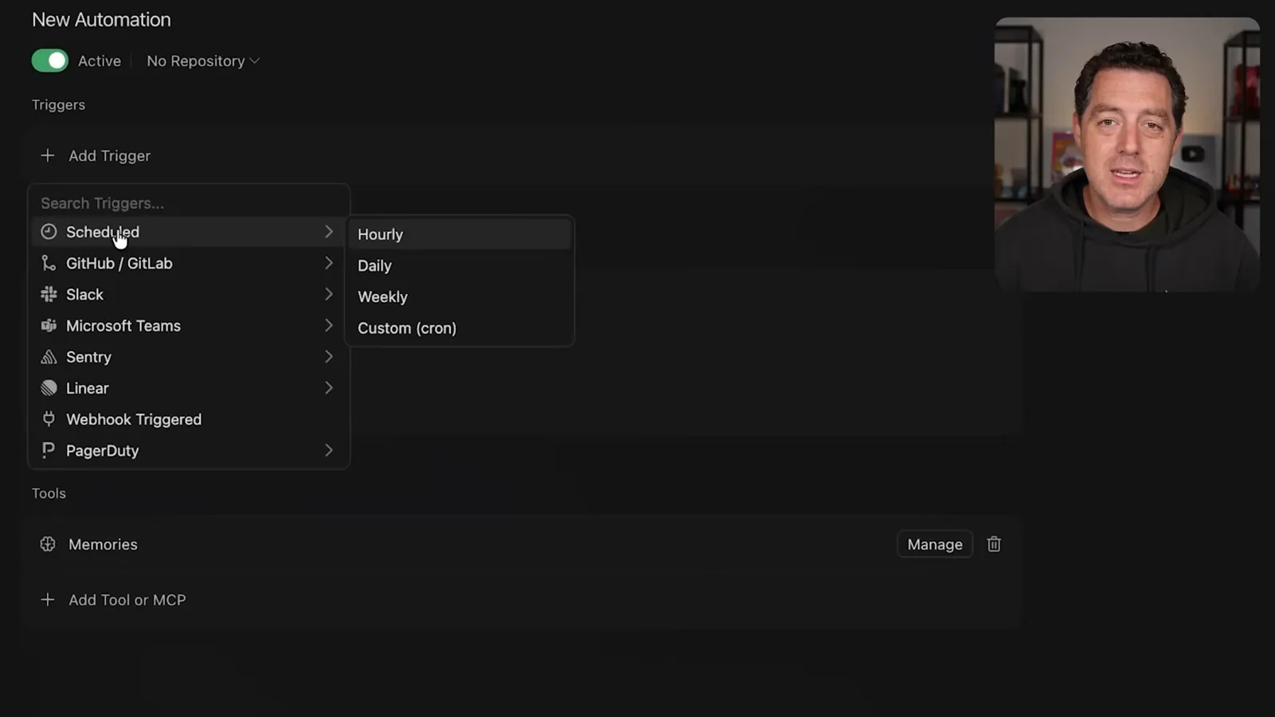
Task: Toggle the Active automation switch
Action: [49, 61]
